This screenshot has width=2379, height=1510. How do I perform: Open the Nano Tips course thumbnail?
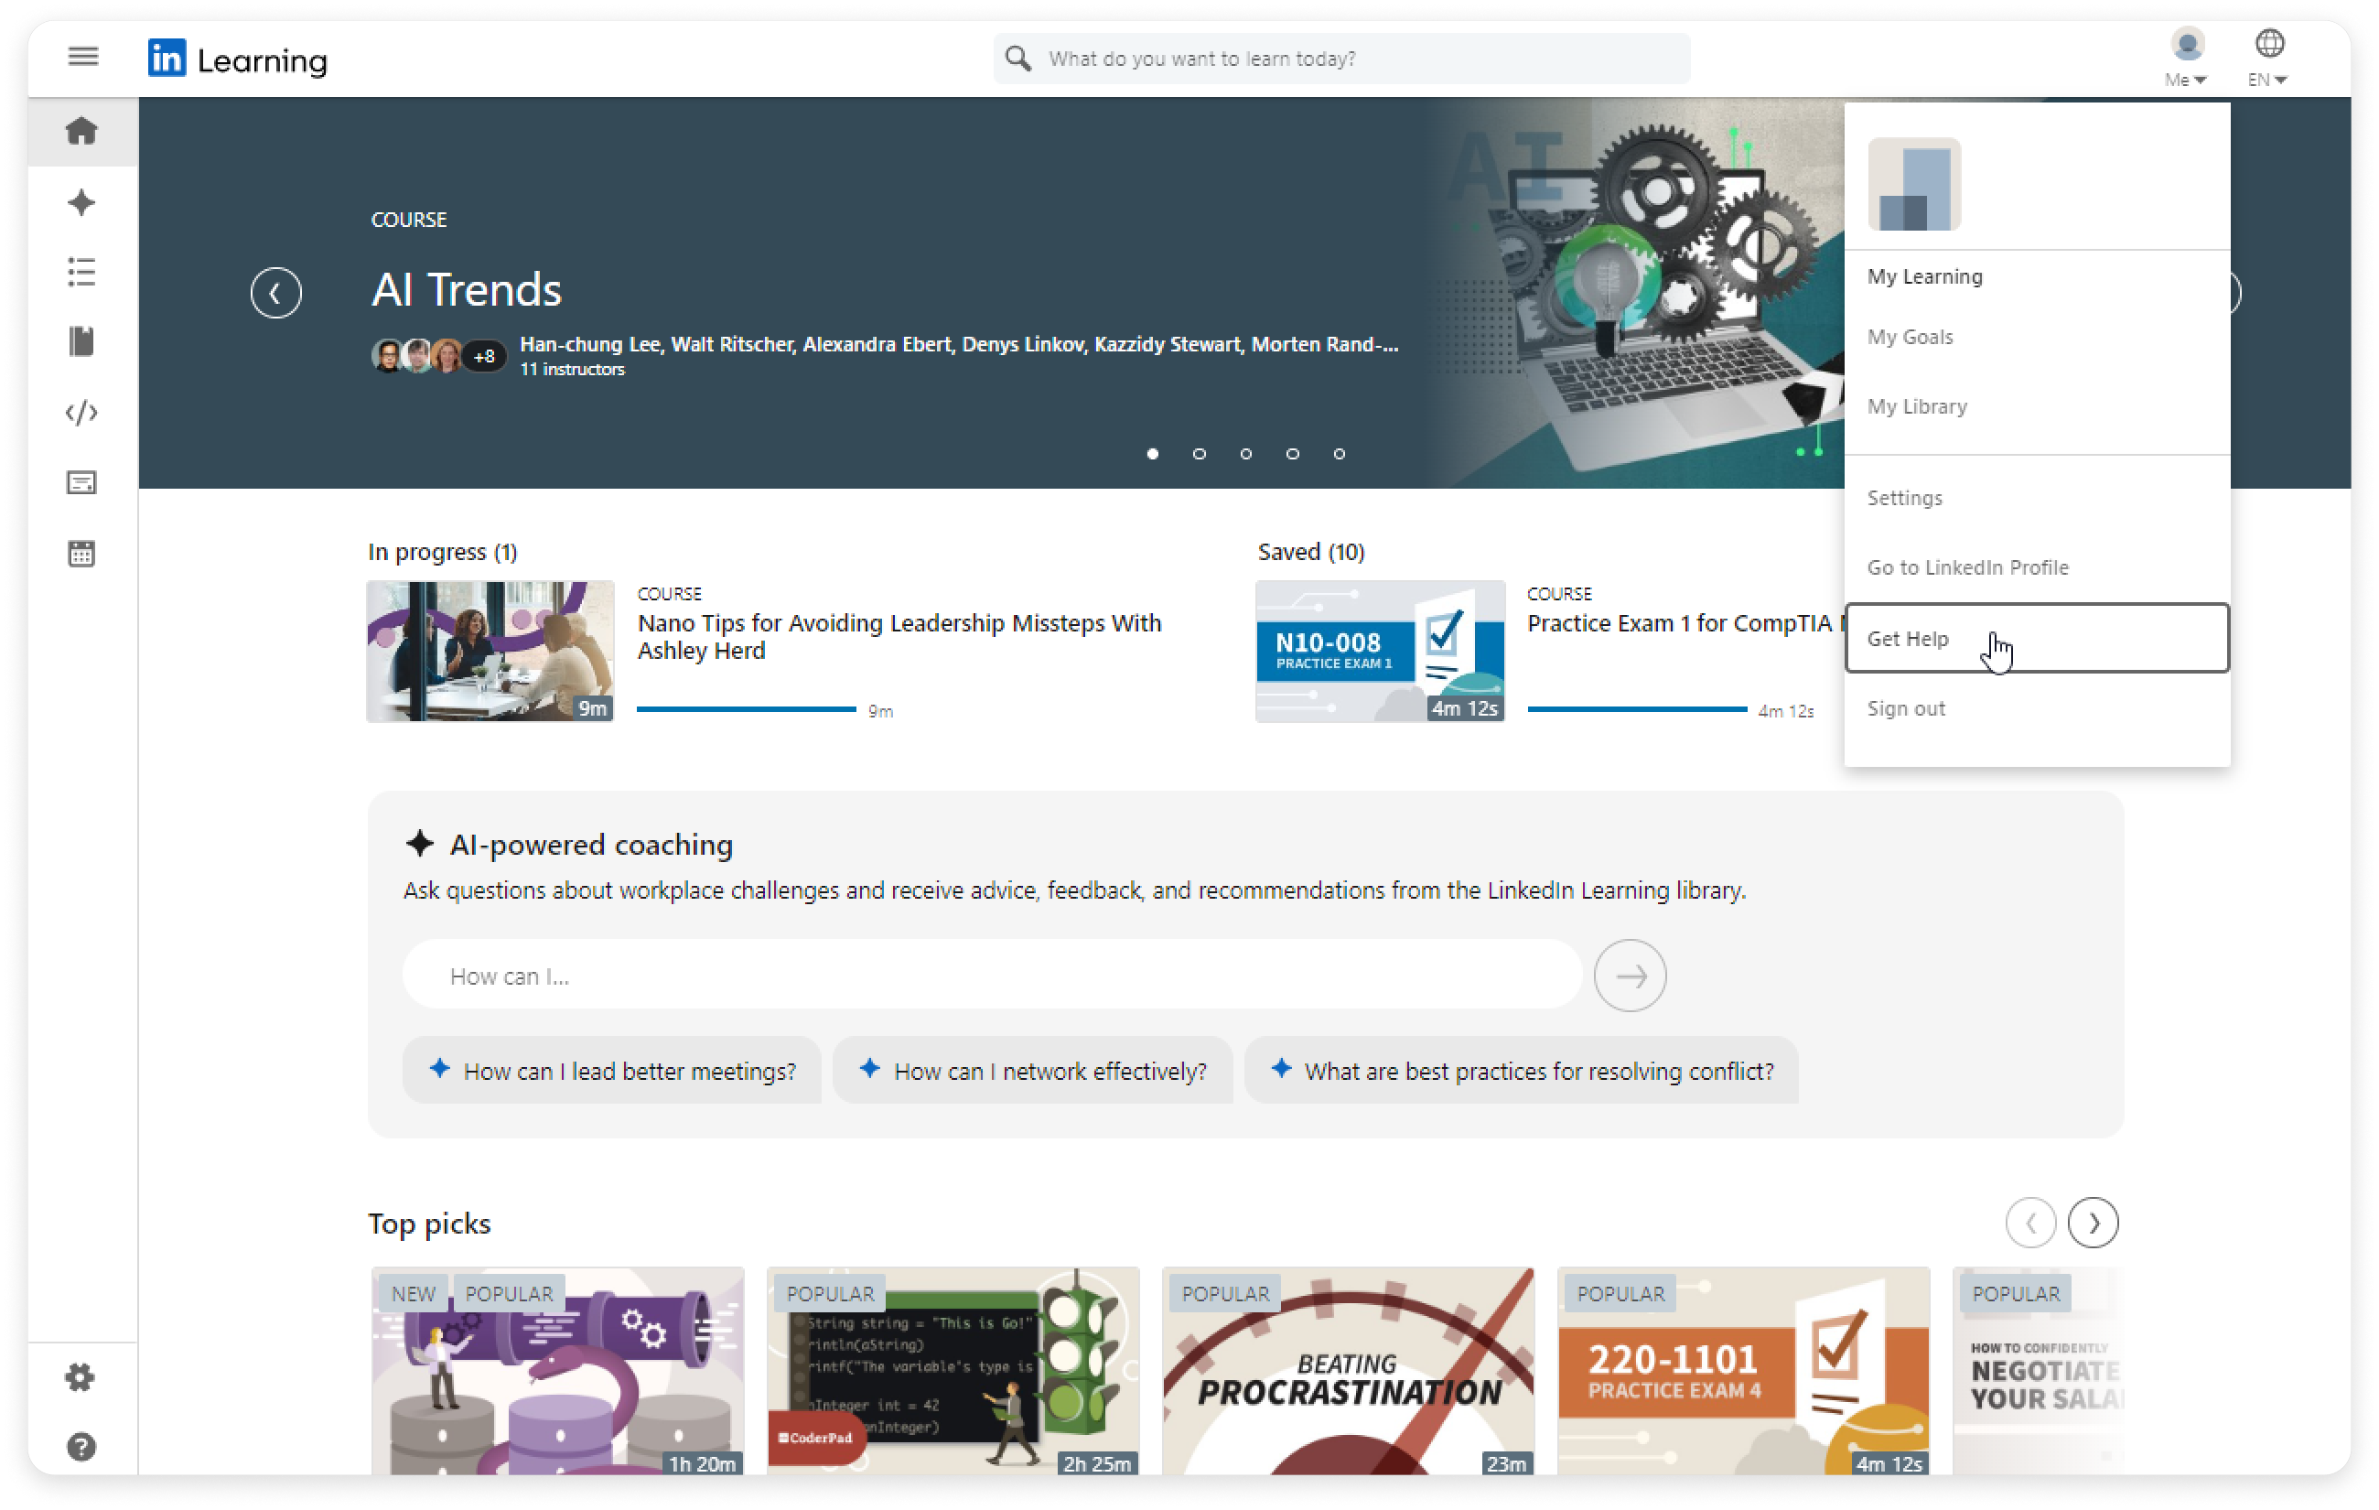tap(490, 652)
